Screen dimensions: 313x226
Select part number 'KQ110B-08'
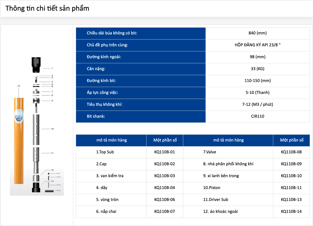[x=291, y=152]
